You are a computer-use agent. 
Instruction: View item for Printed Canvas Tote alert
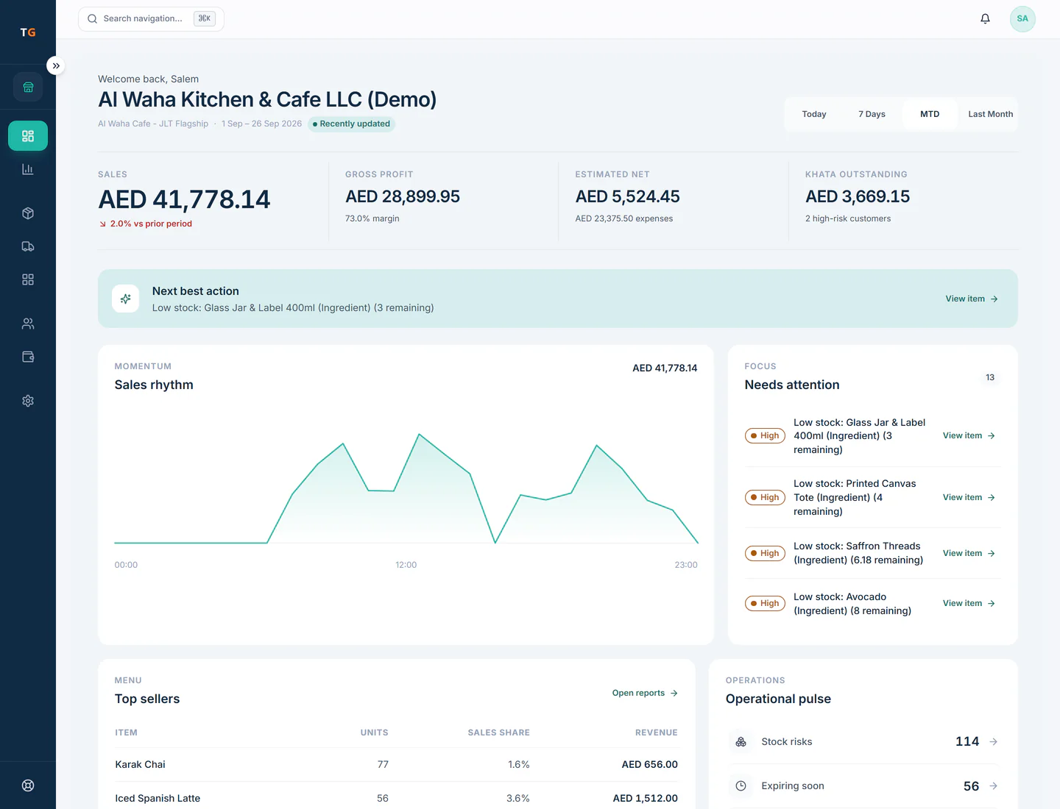coord(969,497)
